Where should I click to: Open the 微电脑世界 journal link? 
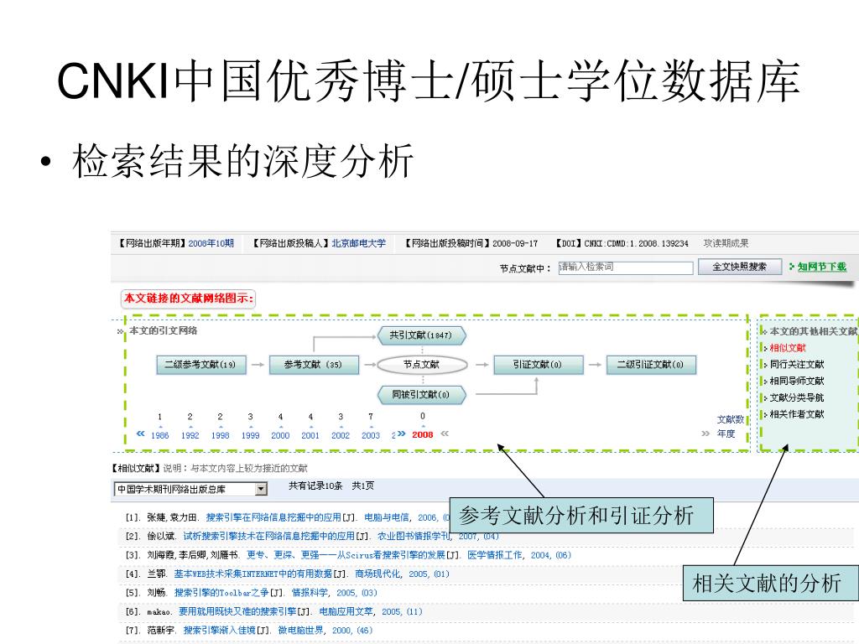click(301, 631)
